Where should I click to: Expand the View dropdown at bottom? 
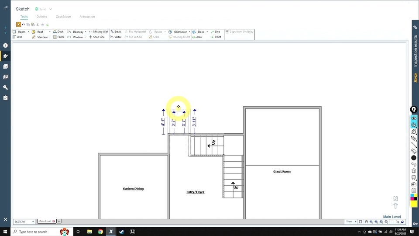pyautogui.click(x=351, y=222)
